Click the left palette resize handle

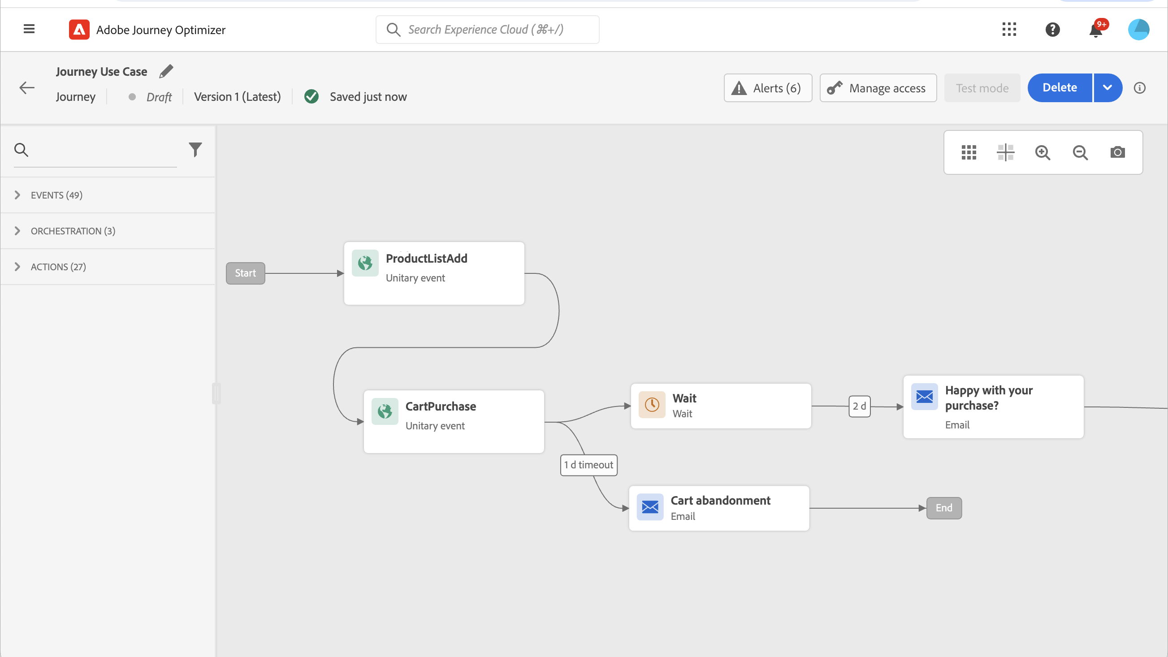pos(216,393)
